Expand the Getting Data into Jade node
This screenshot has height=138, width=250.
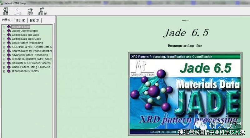point(4,35)
